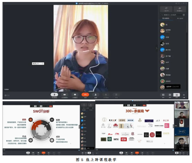Select participant 杜华 in member list
Image resolution: width=192 pixels, height=163 pixels.
coord(167,44)
